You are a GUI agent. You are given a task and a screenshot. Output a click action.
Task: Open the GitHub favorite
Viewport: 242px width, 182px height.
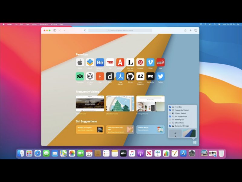[x=130, y=76]
